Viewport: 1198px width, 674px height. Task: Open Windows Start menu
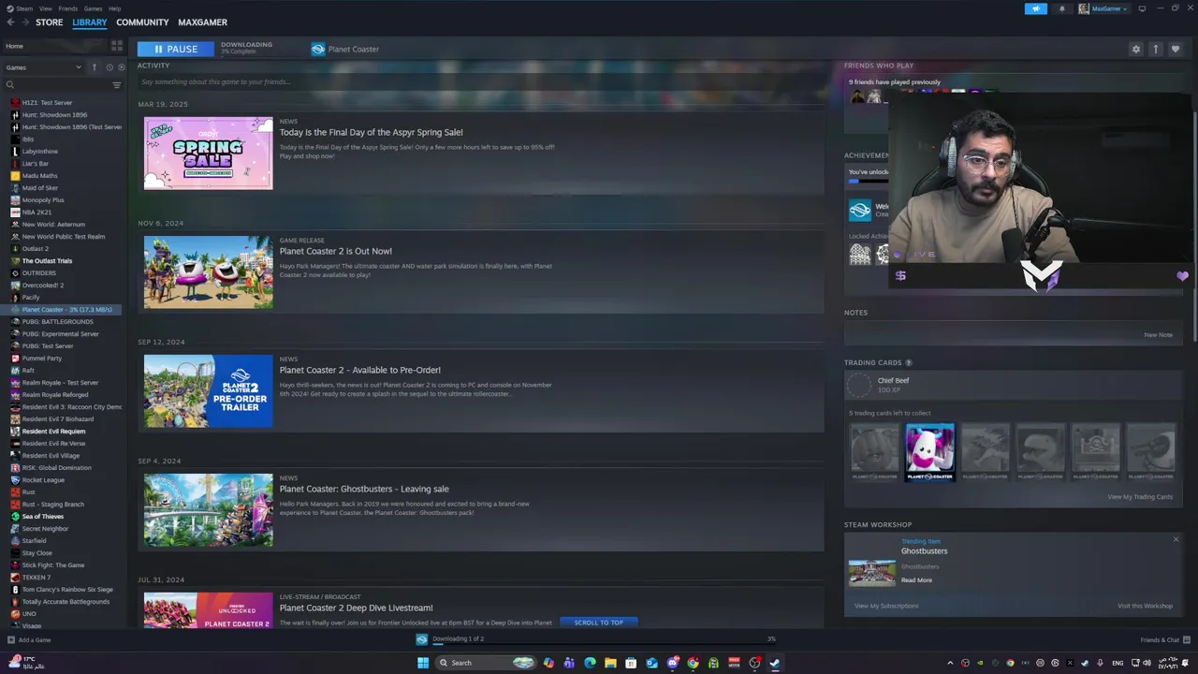coord(423,663)
